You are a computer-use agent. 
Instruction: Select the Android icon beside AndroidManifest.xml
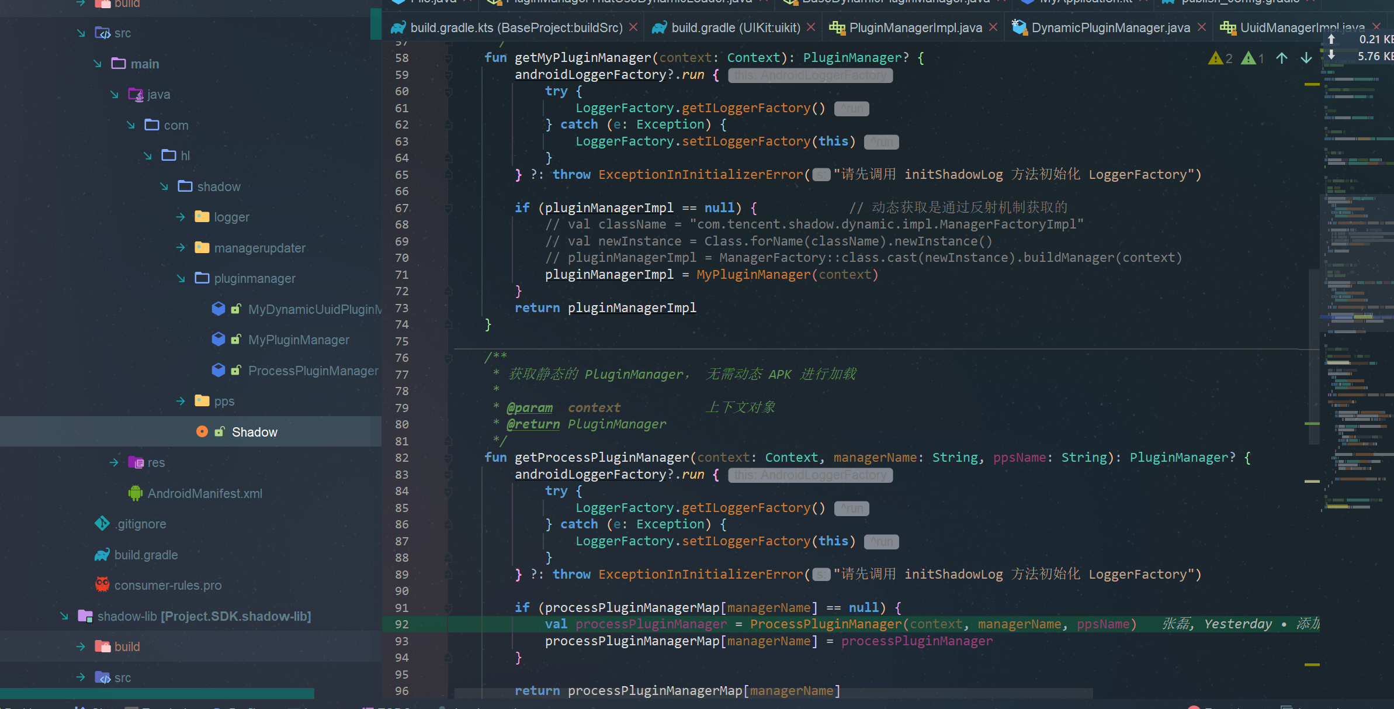click(135, 493)
